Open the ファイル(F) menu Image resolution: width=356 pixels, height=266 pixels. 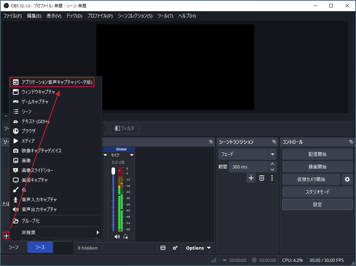point(13,16)
